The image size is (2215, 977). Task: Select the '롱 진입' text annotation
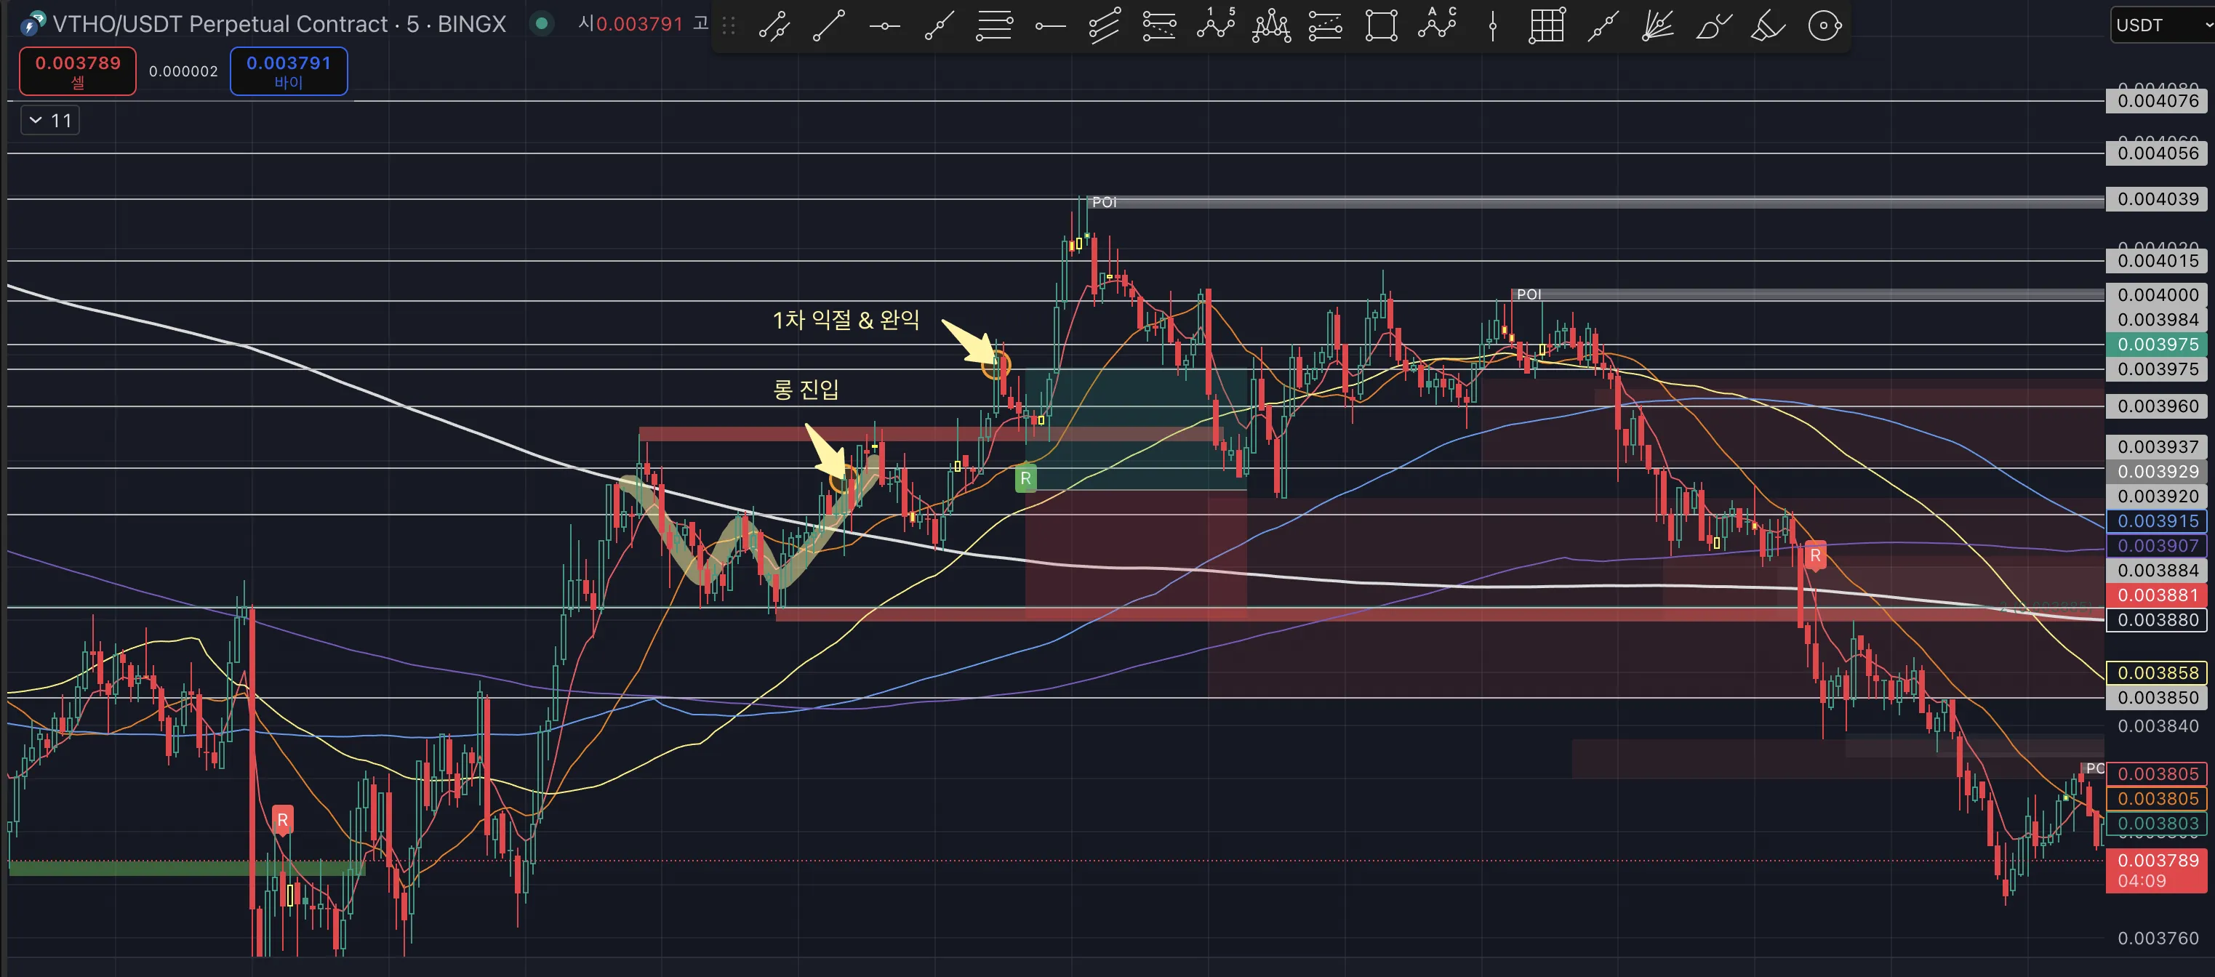pos(805,389)
